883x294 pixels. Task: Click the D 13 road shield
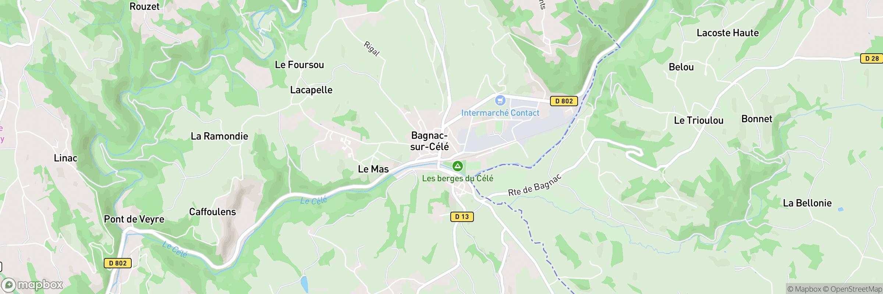click(x=462, y=217)
